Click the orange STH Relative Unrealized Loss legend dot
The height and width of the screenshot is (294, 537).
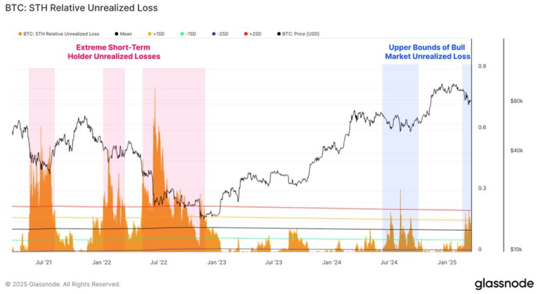coord(20,34)
